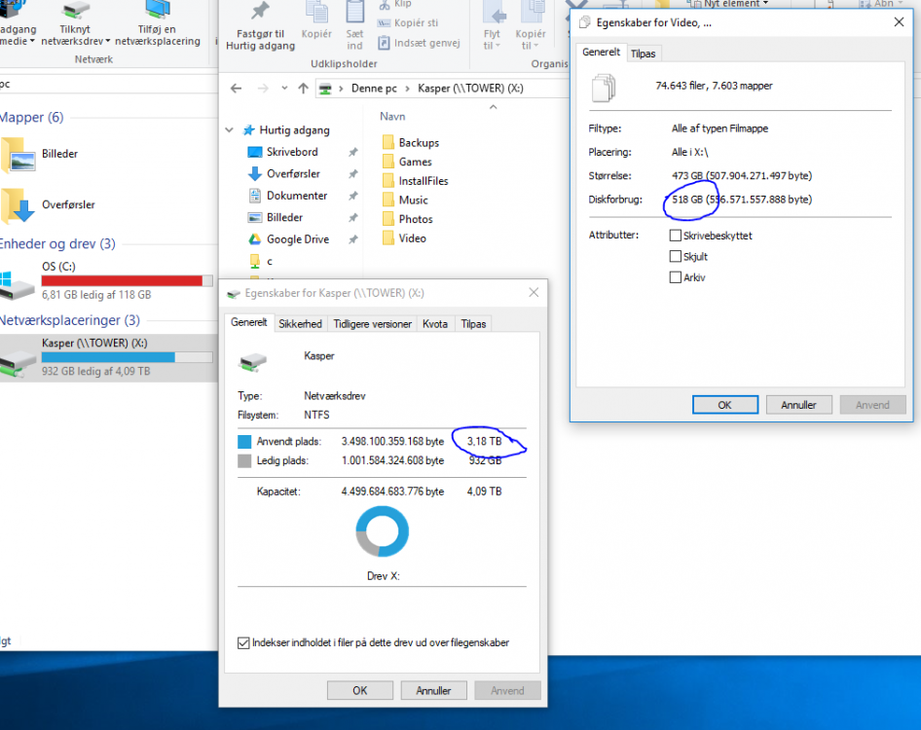
Task: Click Denne pc in address bar
Action: point(374,89)
